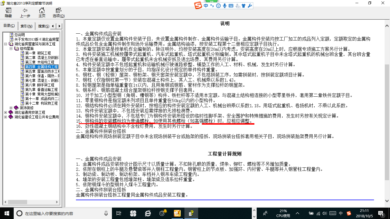Open the skin (shirt) icon on IME bar
This screenshot has width=390, height=219.
point(244,6)
